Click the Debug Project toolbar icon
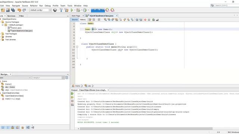 pos(78,10)
